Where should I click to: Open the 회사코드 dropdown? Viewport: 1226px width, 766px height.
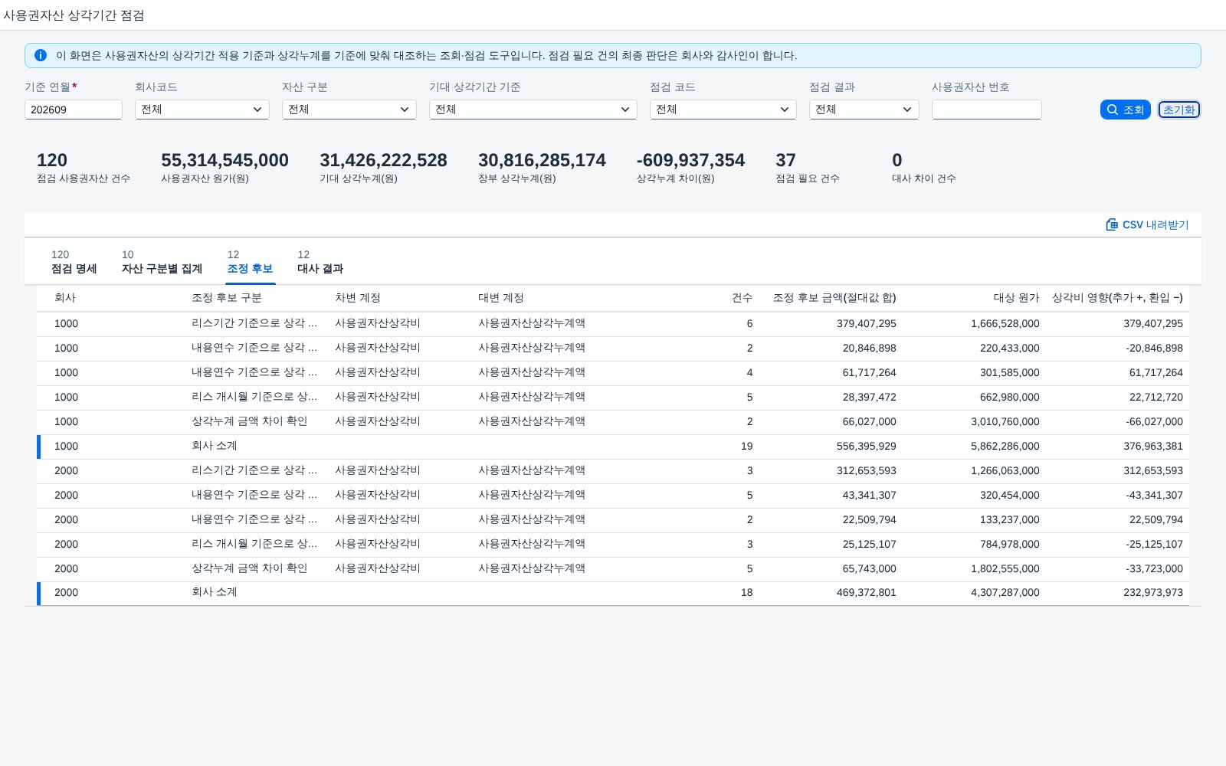202,110
